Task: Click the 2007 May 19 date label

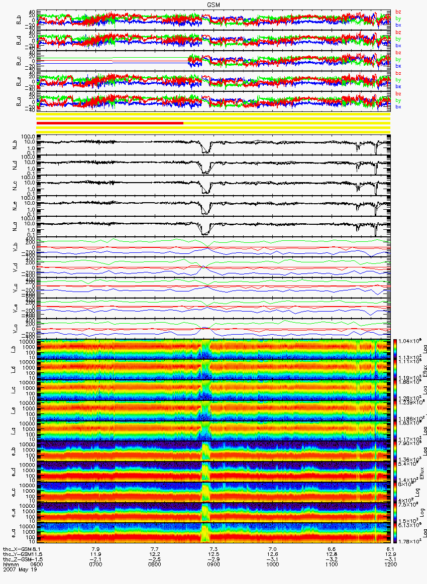Action: click(20, 569)
